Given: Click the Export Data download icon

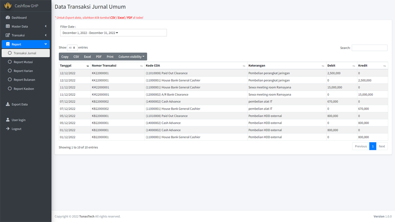Looking at the screenshot, I should [x=8, y=104].
